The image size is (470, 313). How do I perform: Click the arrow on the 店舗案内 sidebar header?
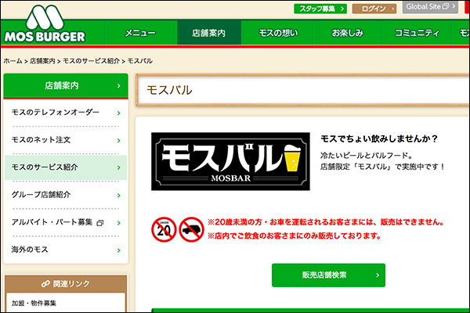tap(119, 86)
